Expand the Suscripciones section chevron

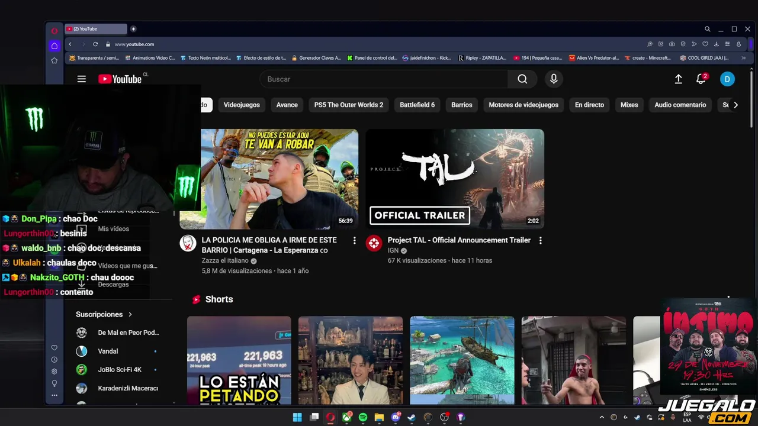tap(130, 315)
